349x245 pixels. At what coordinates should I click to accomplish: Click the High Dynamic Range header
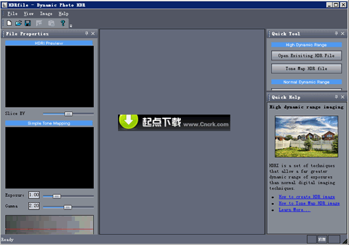pos(306,45)
